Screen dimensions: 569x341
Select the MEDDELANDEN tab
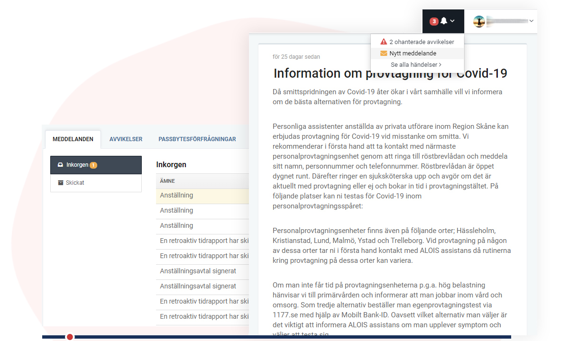coord(73,139)
